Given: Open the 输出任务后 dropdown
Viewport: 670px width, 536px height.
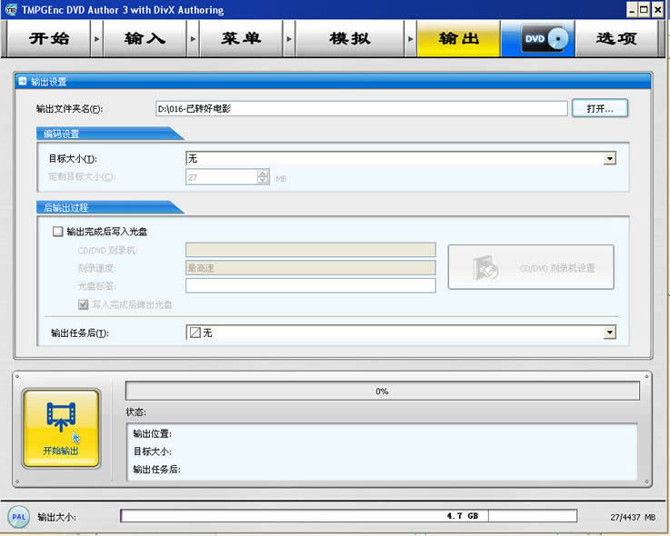Looking at the screenshot, I should 610,333.
